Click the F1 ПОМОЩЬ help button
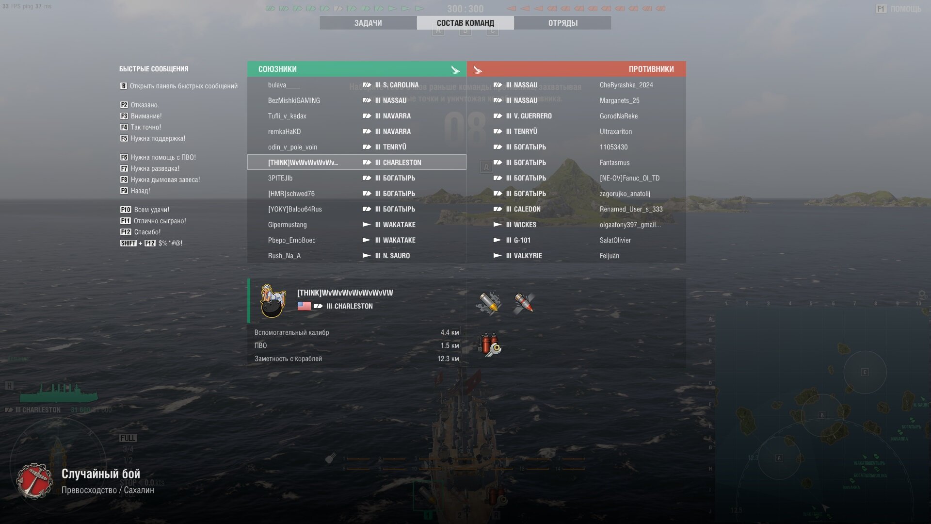The width and height of the screenshot is (931, 524). coord(899,9)
